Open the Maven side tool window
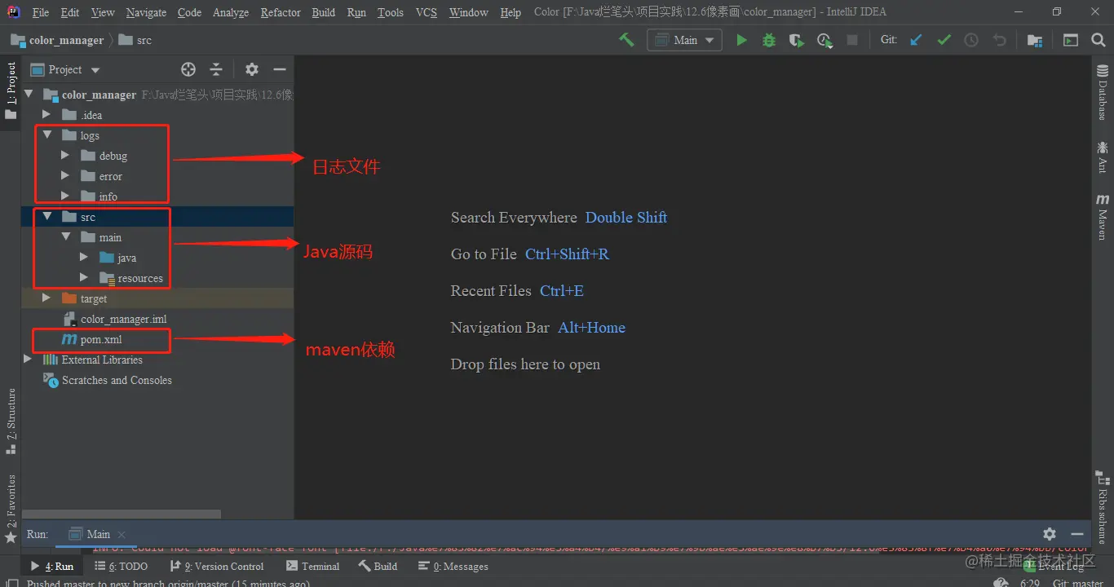Image resolution: width=1114 pixels, height=587 pixels. 1103,216
